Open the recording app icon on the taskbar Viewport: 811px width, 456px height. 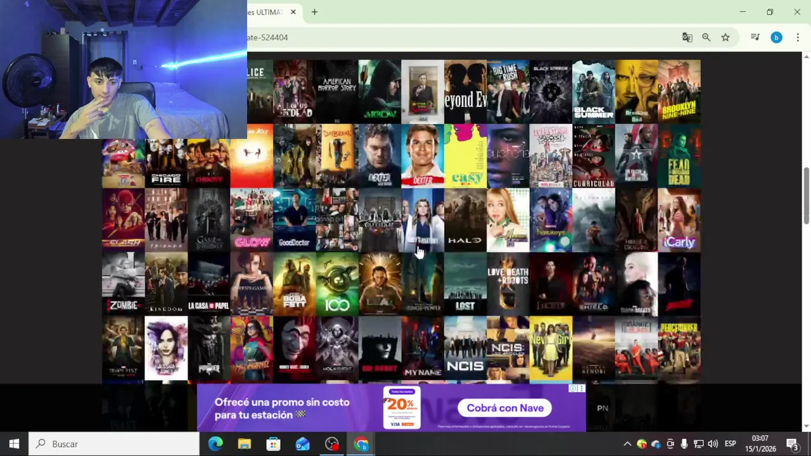(331, 444)
